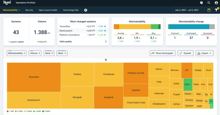Open the settings gear icon
Viewport: 220px width, 115px height.
[86, 10]
